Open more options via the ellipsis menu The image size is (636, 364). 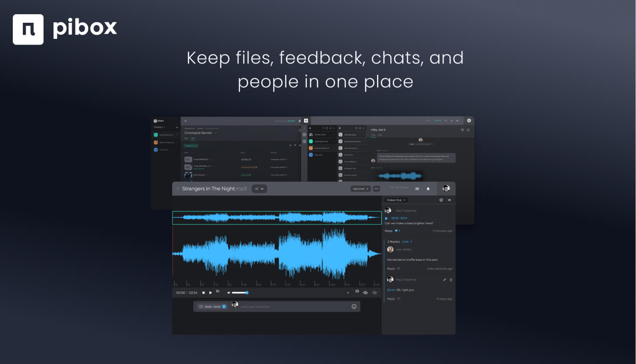click(377, 189)
